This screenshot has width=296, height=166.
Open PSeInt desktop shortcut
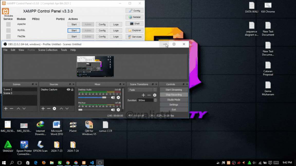73,127
